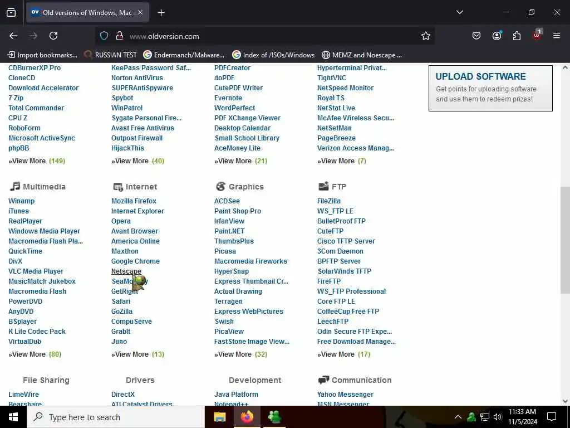This screenshot has height=428, width=570.
Task: Click the Type here to search box
Action: pyautogui.click(x=116, y=417)
